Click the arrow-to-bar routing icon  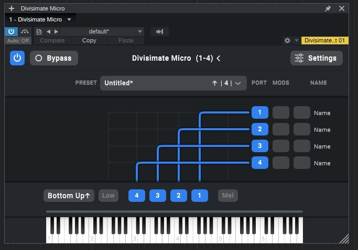[x=159, y=32]
